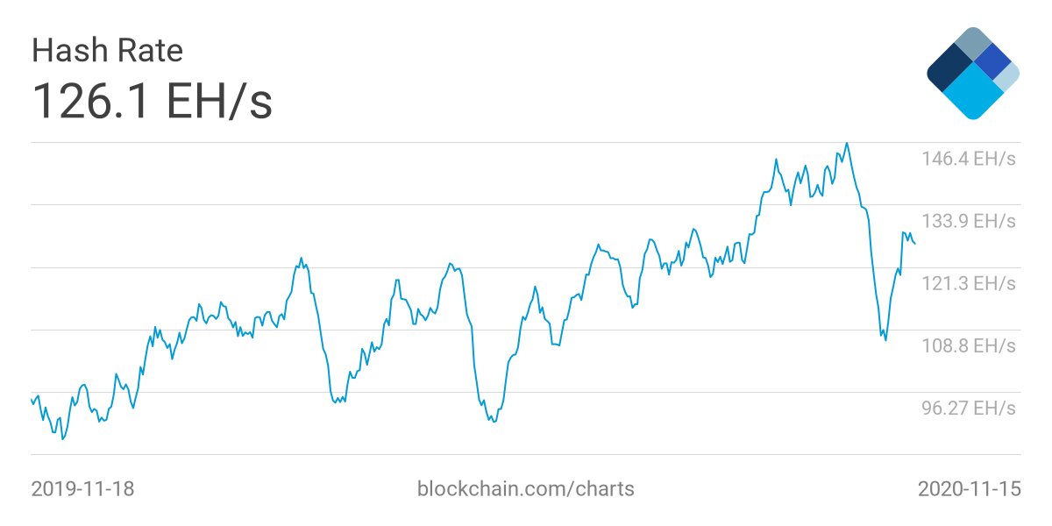Screen dimensions: 1052x526
Task: Pick the pale blue right corner of the logo
Action: pyautogui.click(x=1008, y=76)
